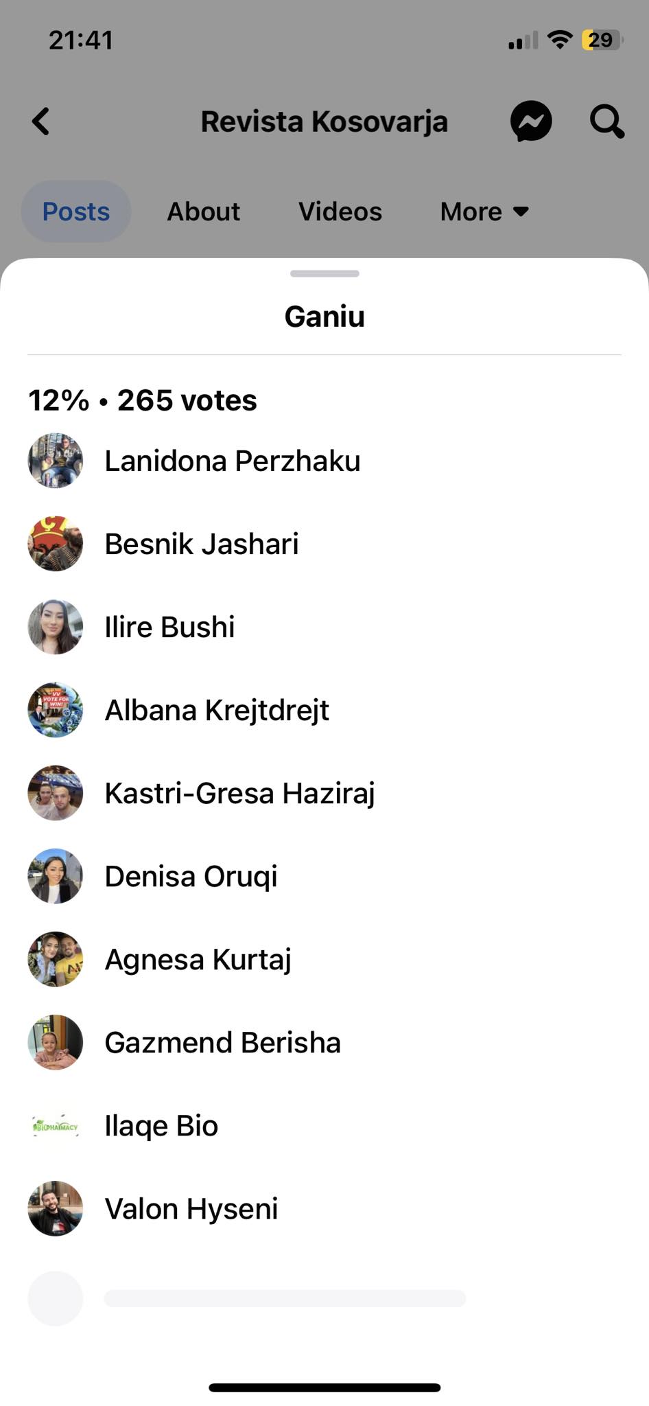Open Denisa Oruqi's profile name
This screenshot has height=1406, width=649.
191,876
